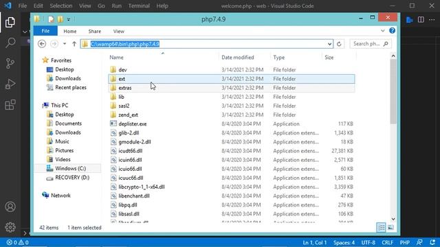Open recent locations dropdown arrow

(x=65, y=44)
